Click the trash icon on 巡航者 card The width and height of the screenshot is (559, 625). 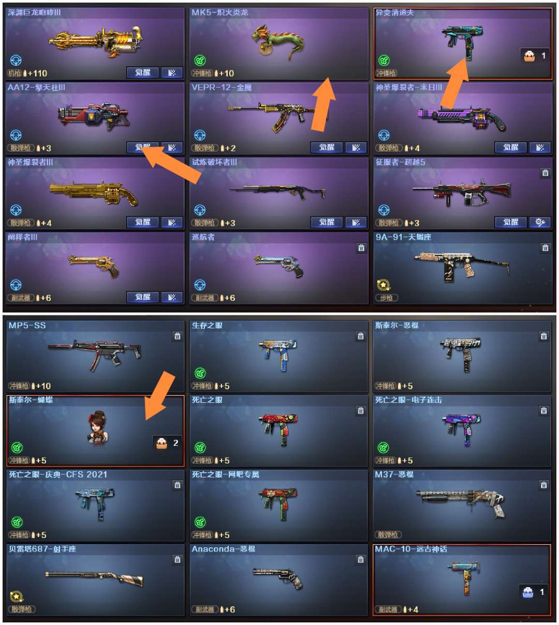point(361,248)
